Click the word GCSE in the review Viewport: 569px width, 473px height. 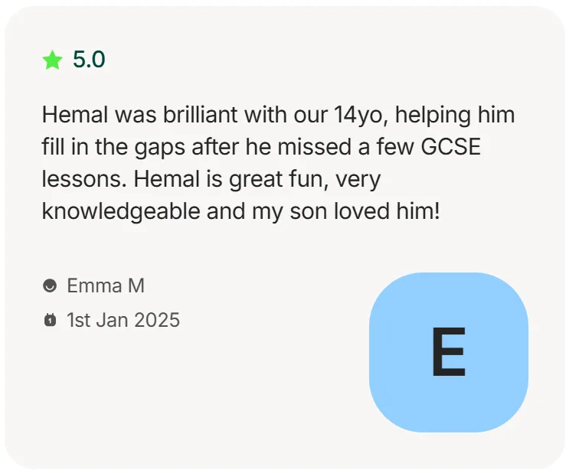coord(451,147)
